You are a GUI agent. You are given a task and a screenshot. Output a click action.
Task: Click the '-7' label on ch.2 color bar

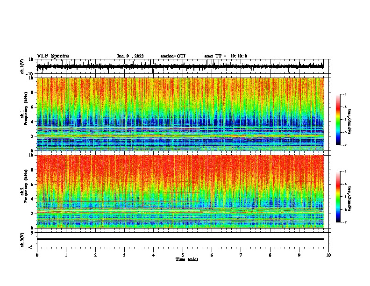coord(344,222)
